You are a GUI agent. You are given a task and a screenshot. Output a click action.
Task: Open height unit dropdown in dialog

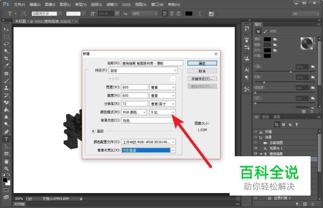click(x=162, y=96)
